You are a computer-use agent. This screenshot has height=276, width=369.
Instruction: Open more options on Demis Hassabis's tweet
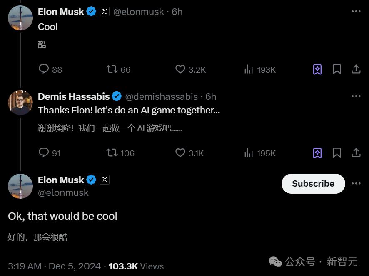356,96
